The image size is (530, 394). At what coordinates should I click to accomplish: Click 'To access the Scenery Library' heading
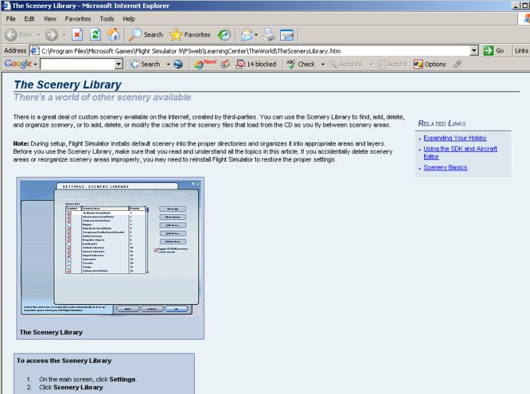[x=64, y=360]
